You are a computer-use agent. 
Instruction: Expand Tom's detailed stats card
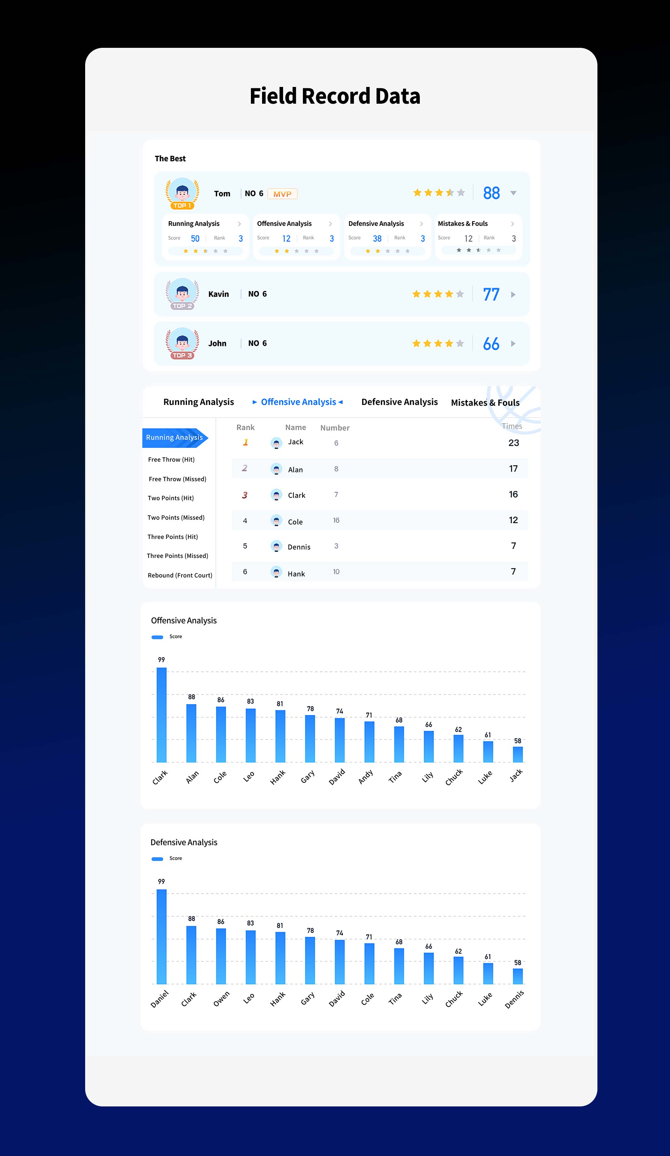[x=519, y=194]
